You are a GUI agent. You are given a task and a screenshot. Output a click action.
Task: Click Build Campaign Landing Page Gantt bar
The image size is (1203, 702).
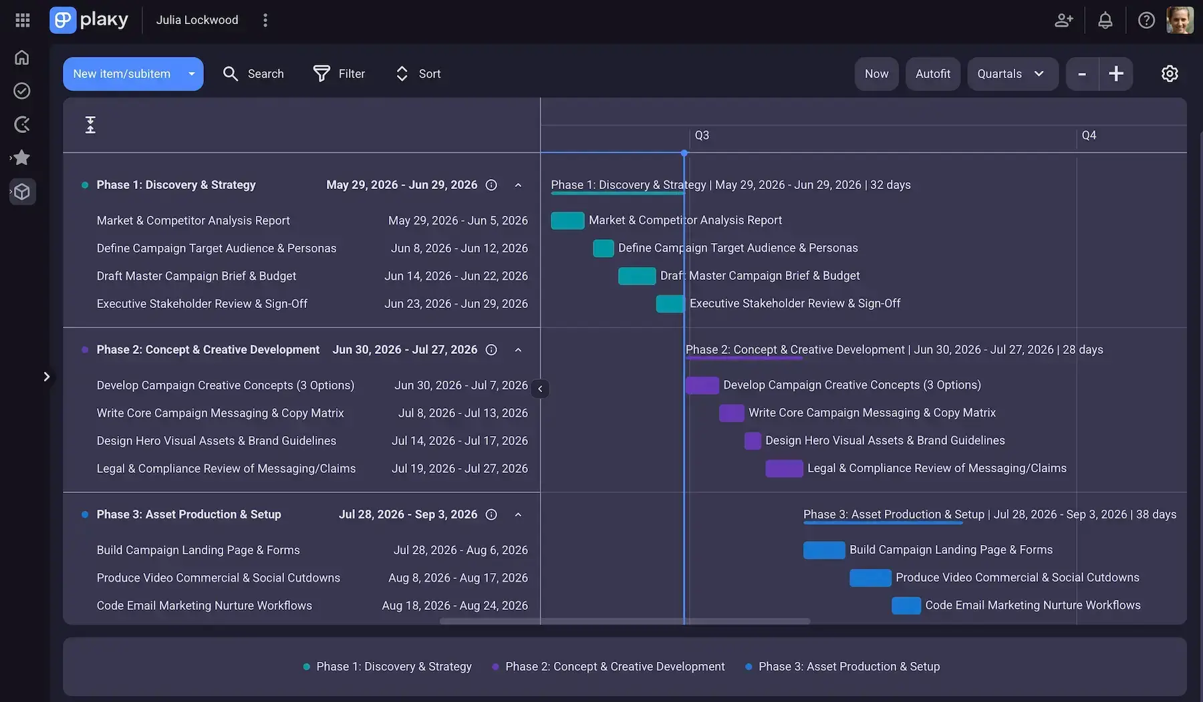(824, 550)
